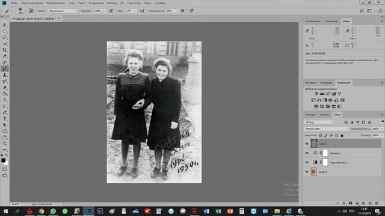Toggle layer filtering on/off switch
The width and height of the screenshot is (385, 216).
(383, 122)
